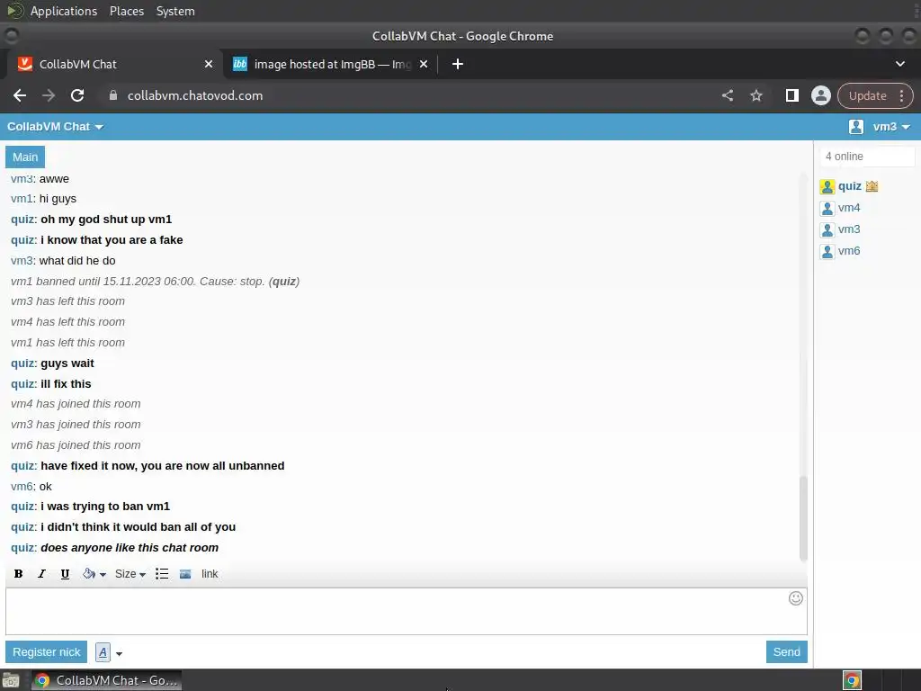
Task: Open the Places menu
Action: click(x=127, y=11)
